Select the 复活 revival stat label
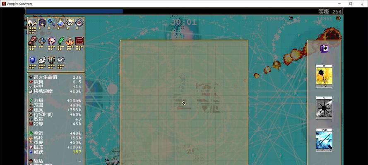 point(38,161)
